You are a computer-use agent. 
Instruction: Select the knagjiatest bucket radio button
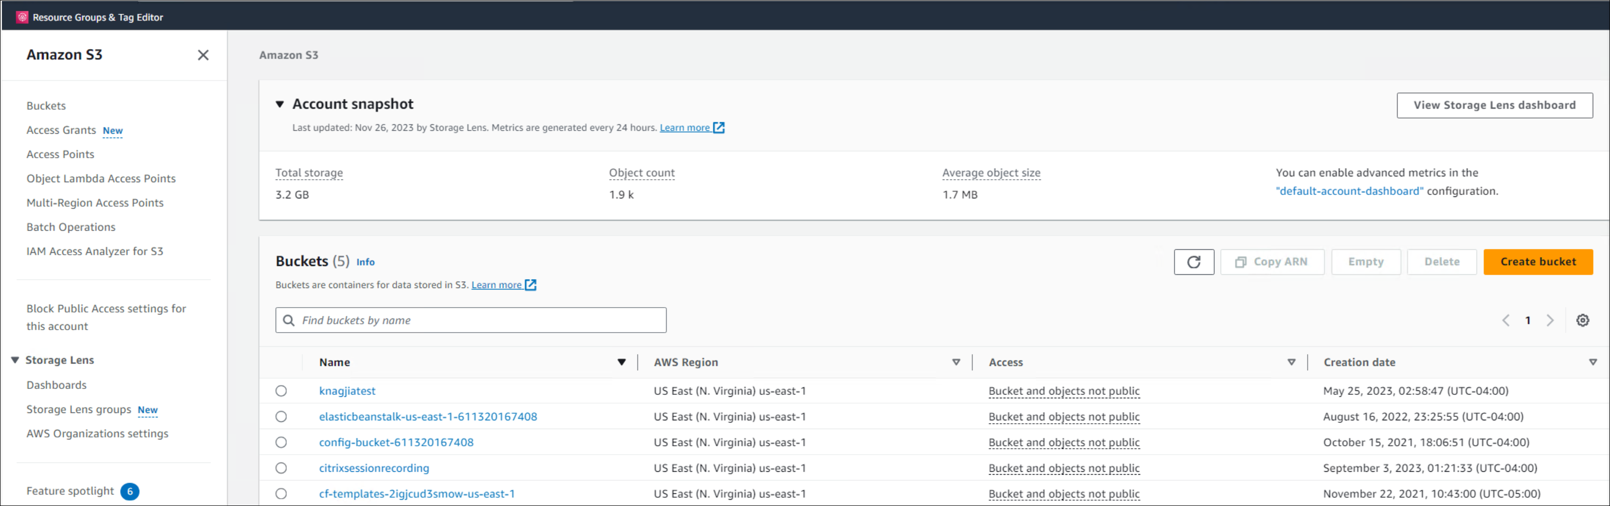point(280,390)
